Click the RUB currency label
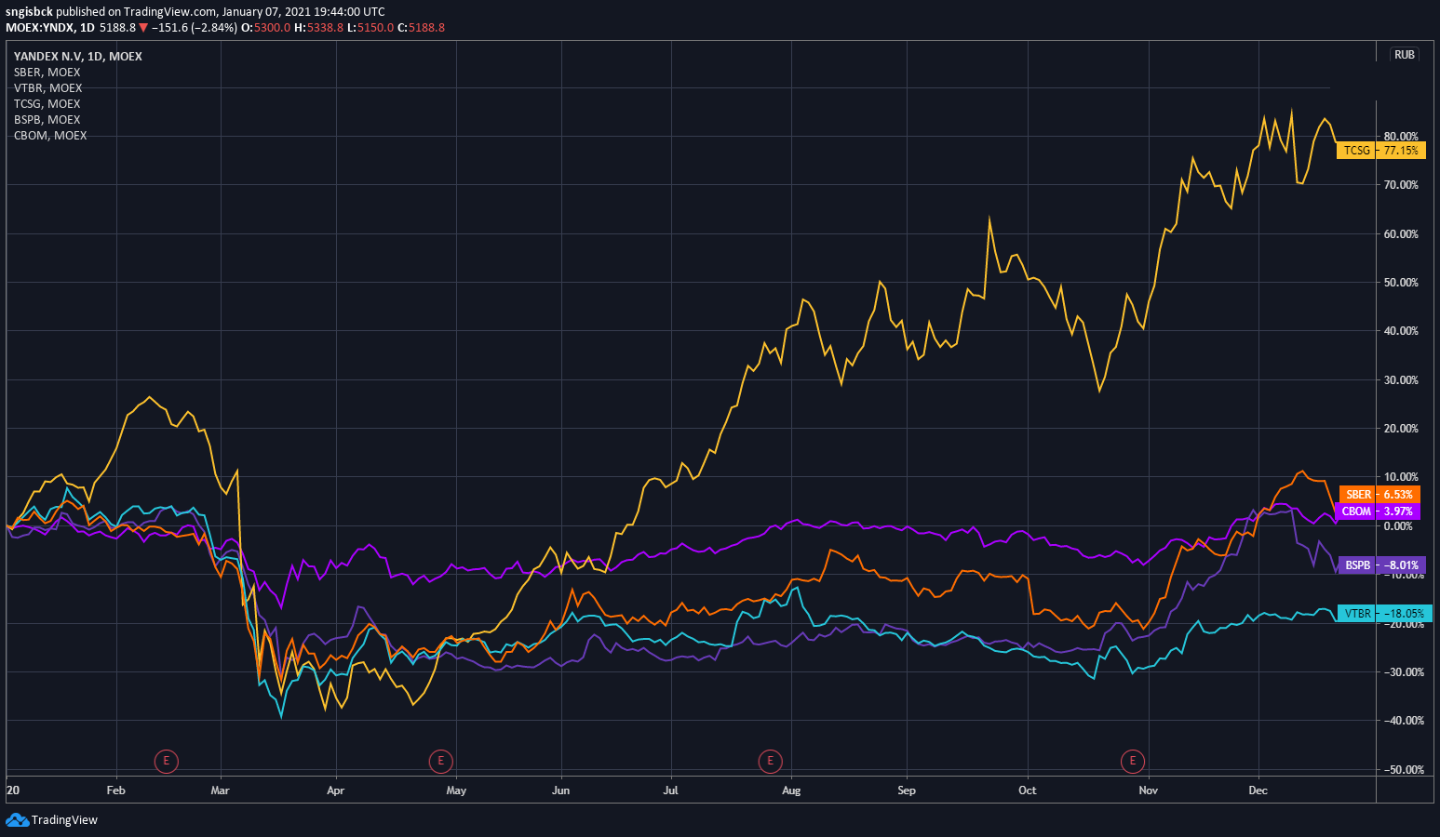 click(x=1405, y=55)
